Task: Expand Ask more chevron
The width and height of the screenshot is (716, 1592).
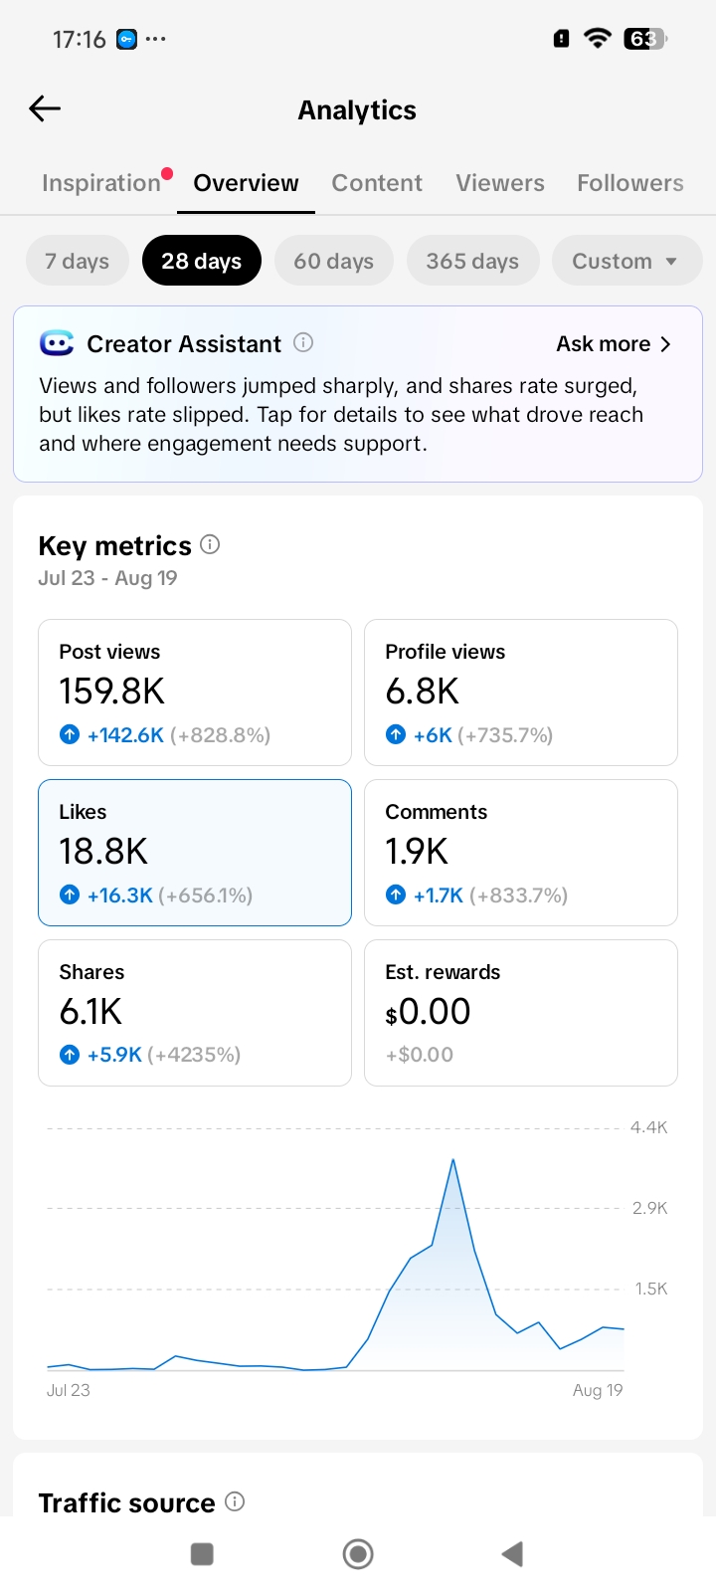Action: [666, 344]
